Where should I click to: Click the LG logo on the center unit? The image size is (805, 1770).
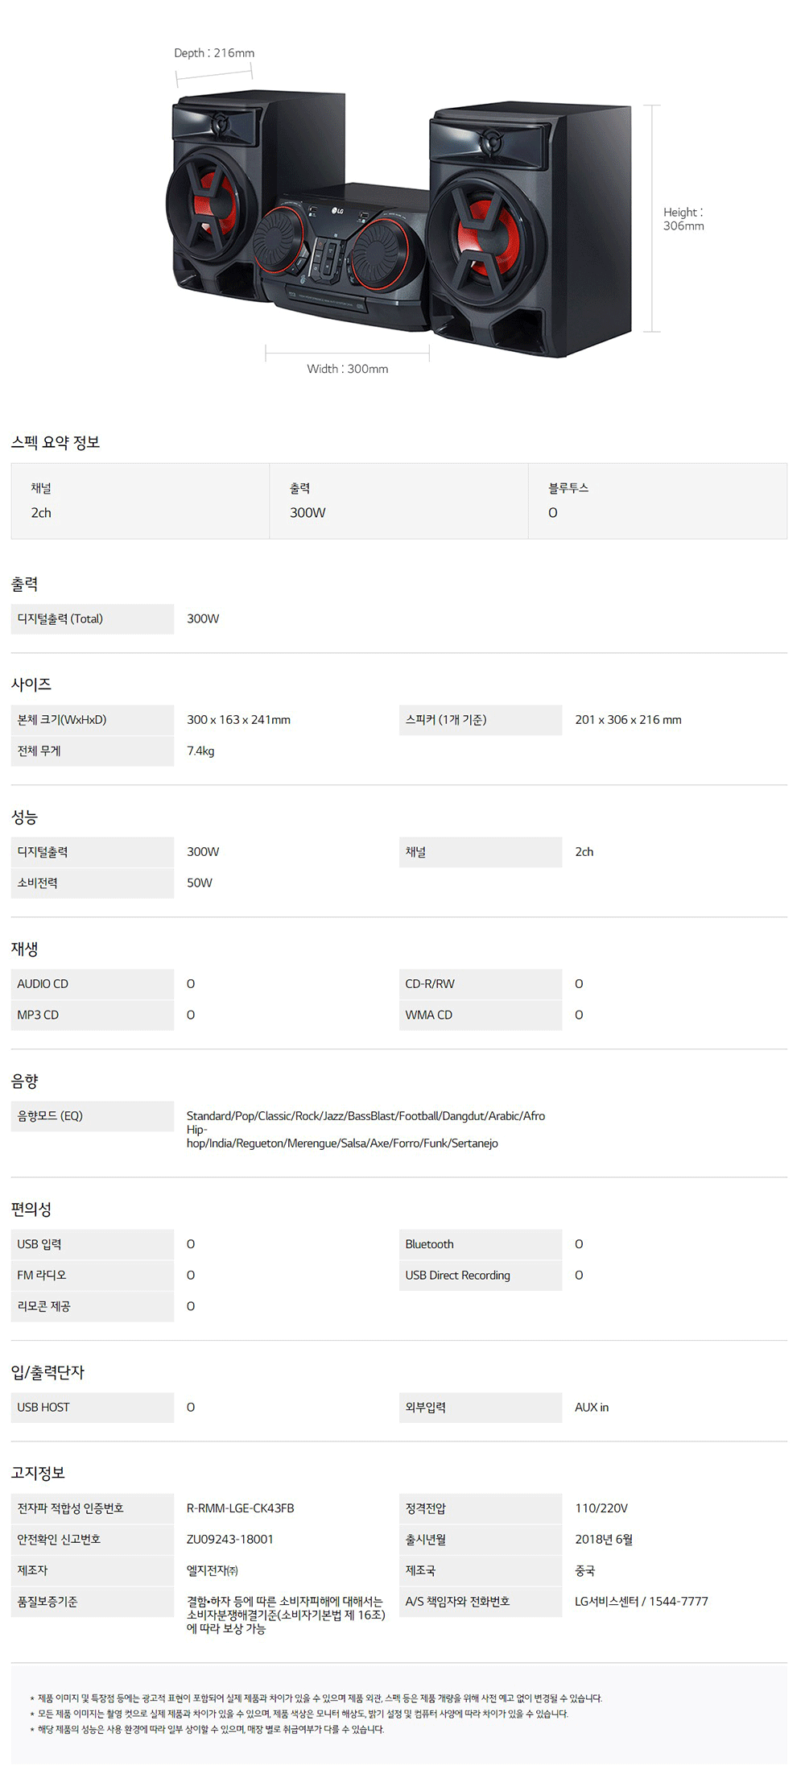pyautogui.click(x=337, y=212)
